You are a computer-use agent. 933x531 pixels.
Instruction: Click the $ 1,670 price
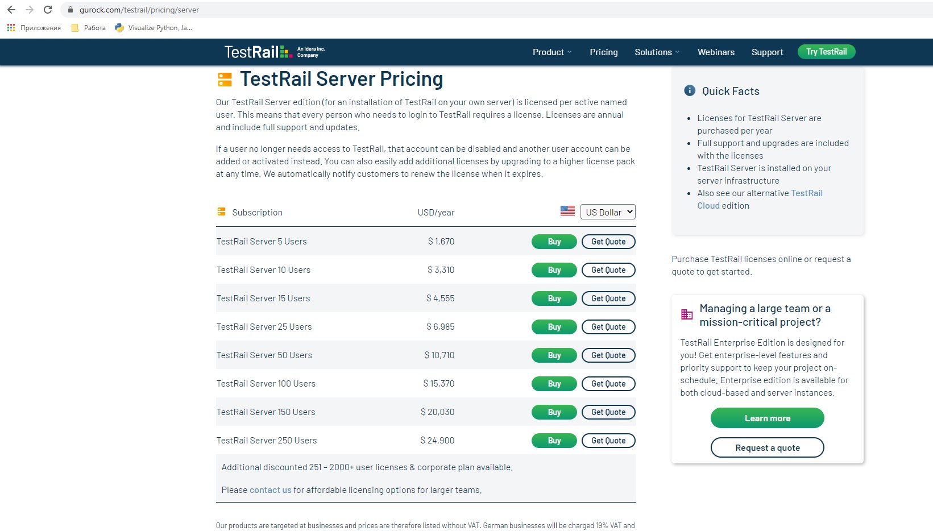pos(441,242)
